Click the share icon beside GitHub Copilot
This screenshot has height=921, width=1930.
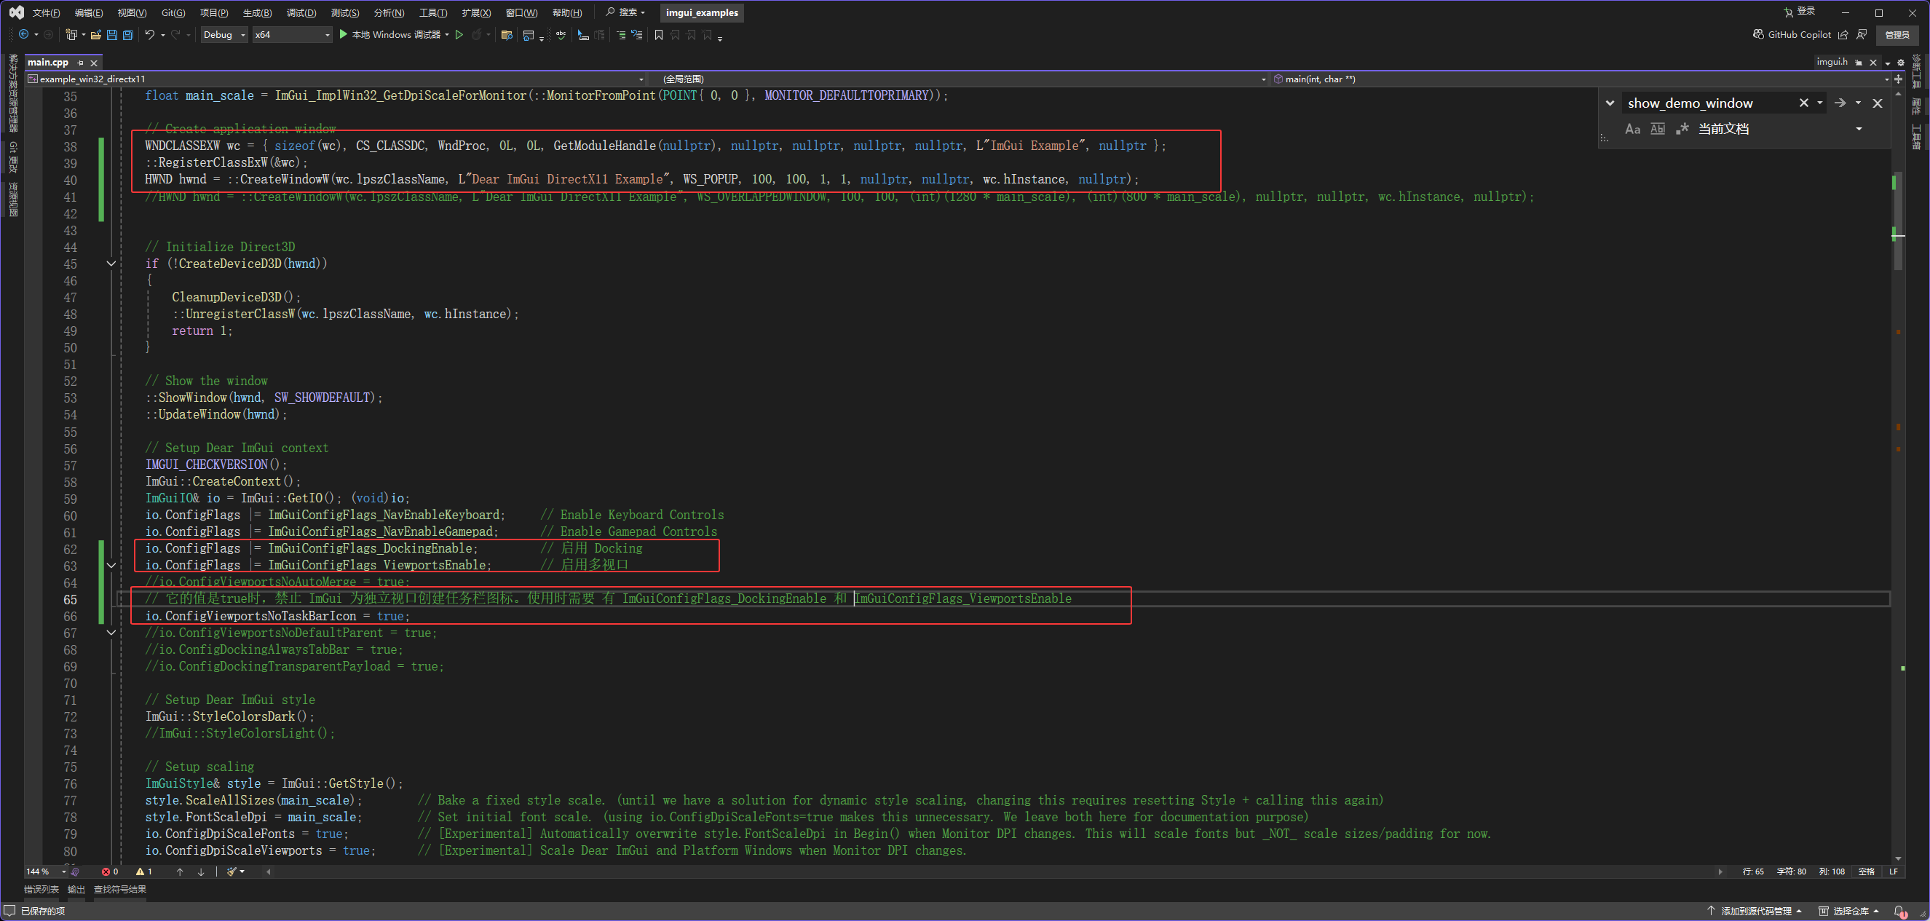tap(1843, 34)
